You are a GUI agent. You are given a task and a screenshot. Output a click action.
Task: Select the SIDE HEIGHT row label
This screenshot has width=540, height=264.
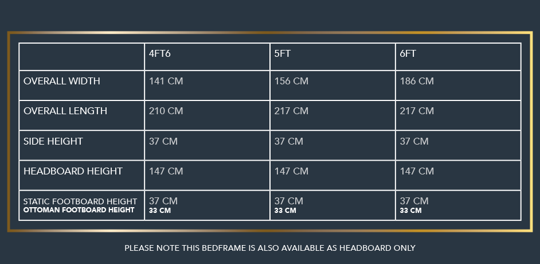pyautogui.click(x=53, y=141)
